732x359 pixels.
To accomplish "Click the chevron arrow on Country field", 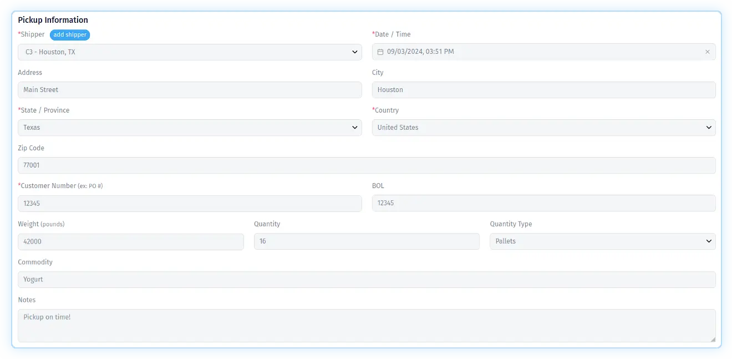I will pos(708,128).
